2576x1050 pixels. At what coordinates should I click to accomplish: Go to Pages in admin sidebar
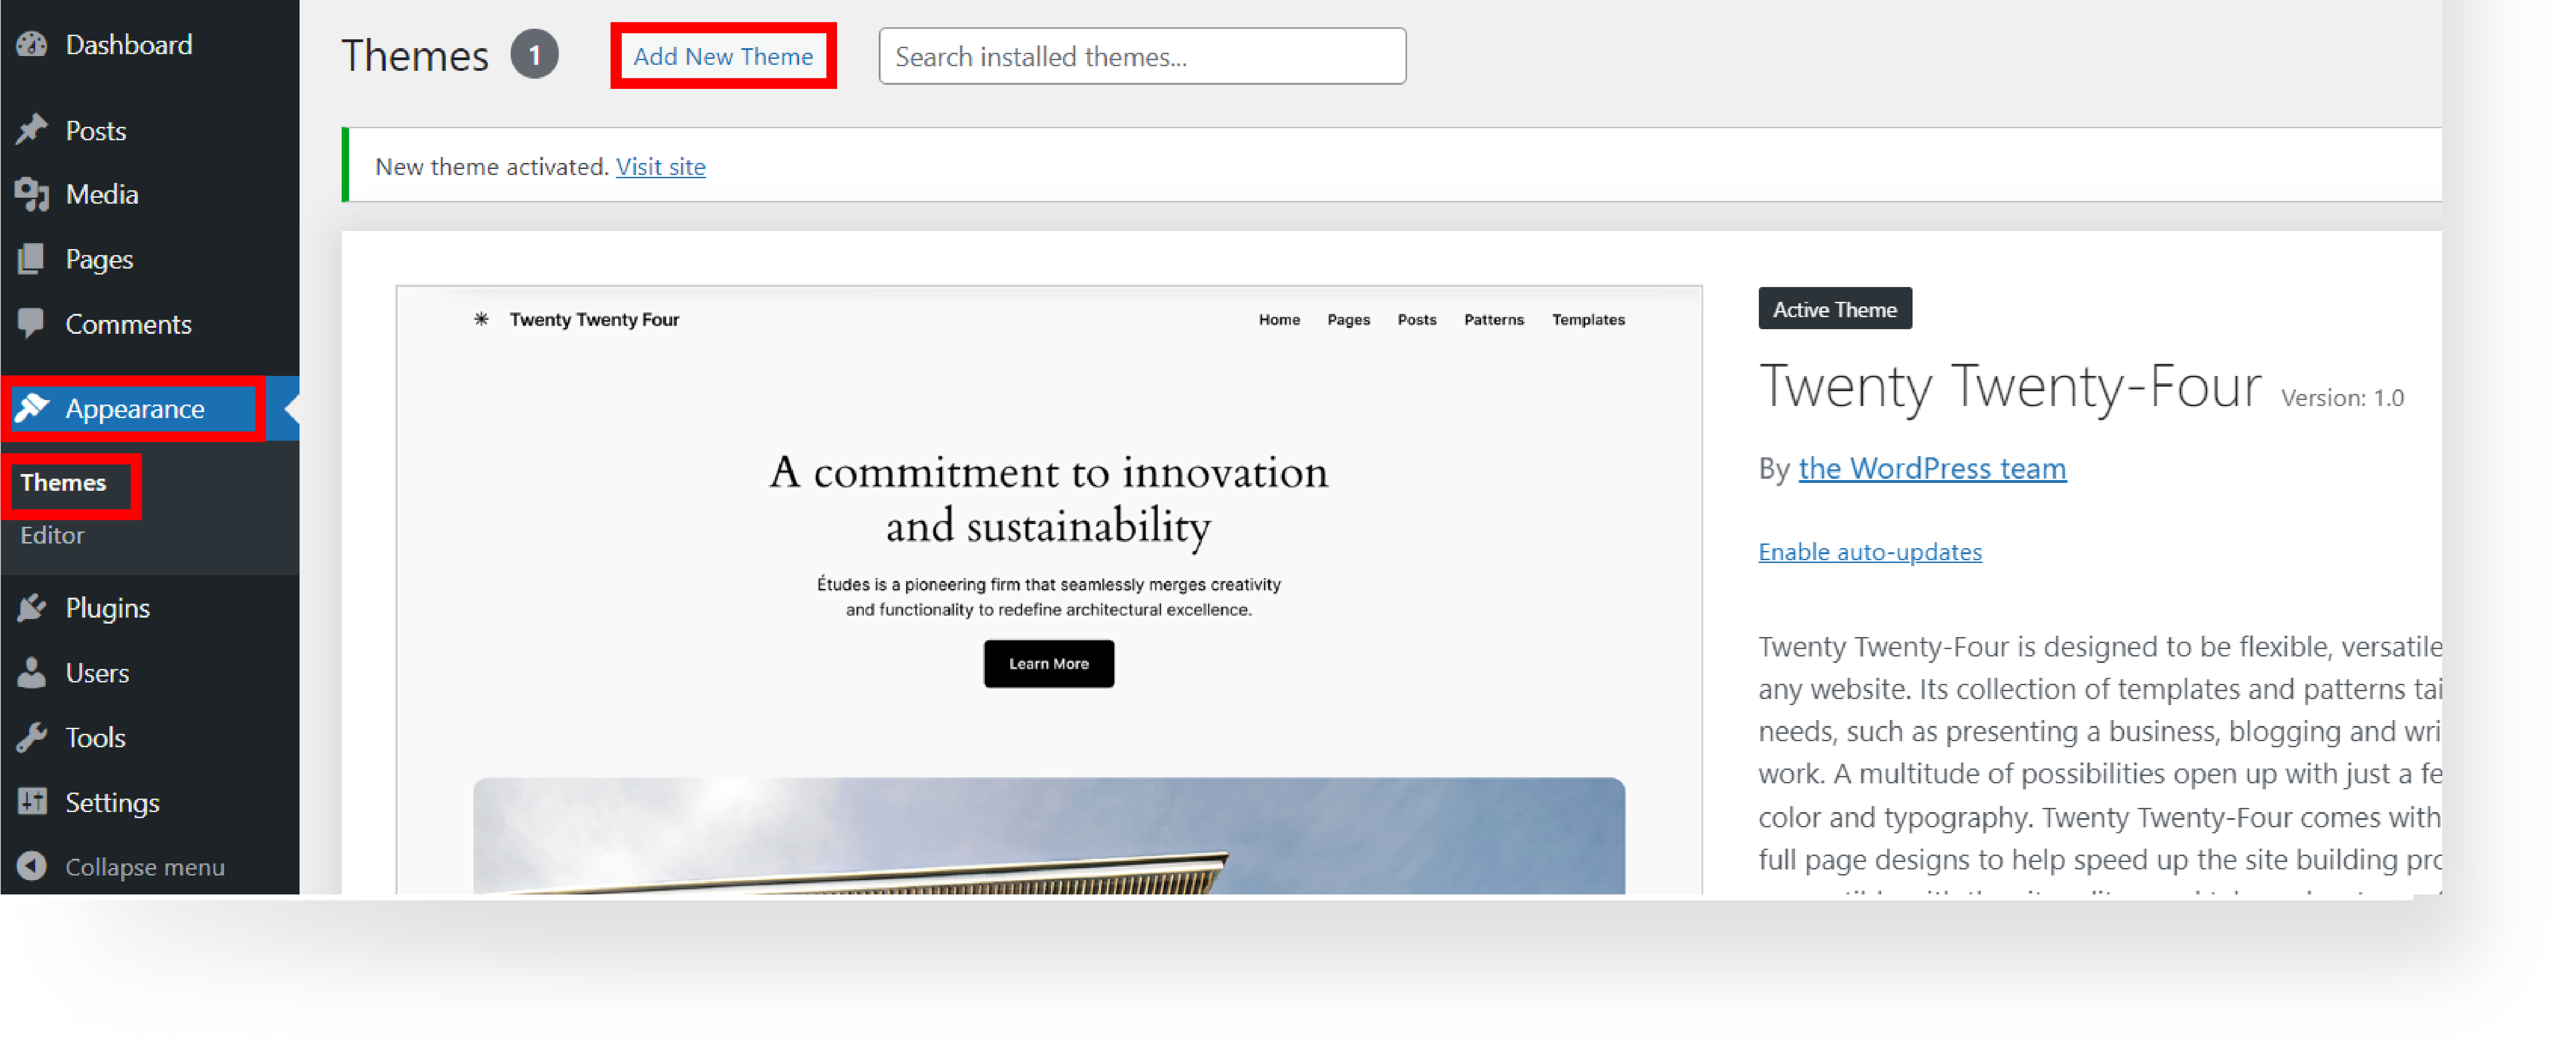point(99,260)
